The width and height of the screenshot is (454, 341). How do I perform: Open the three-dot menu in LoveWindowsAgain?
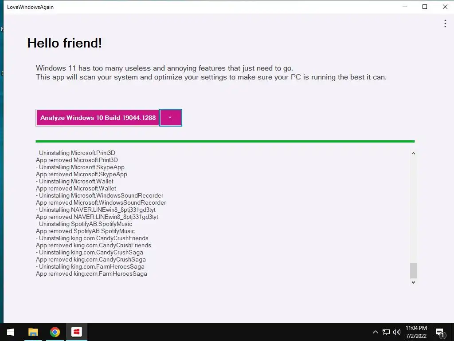[x=445, y=24]
